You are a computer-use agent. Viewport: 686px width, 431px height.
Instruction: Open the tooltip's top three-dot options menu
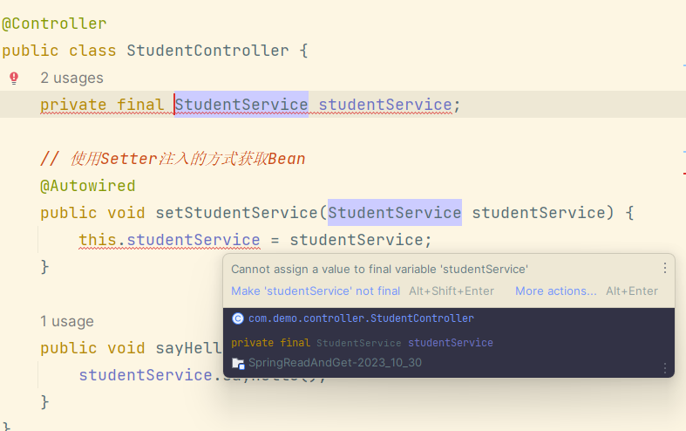(x=665, y=269)
